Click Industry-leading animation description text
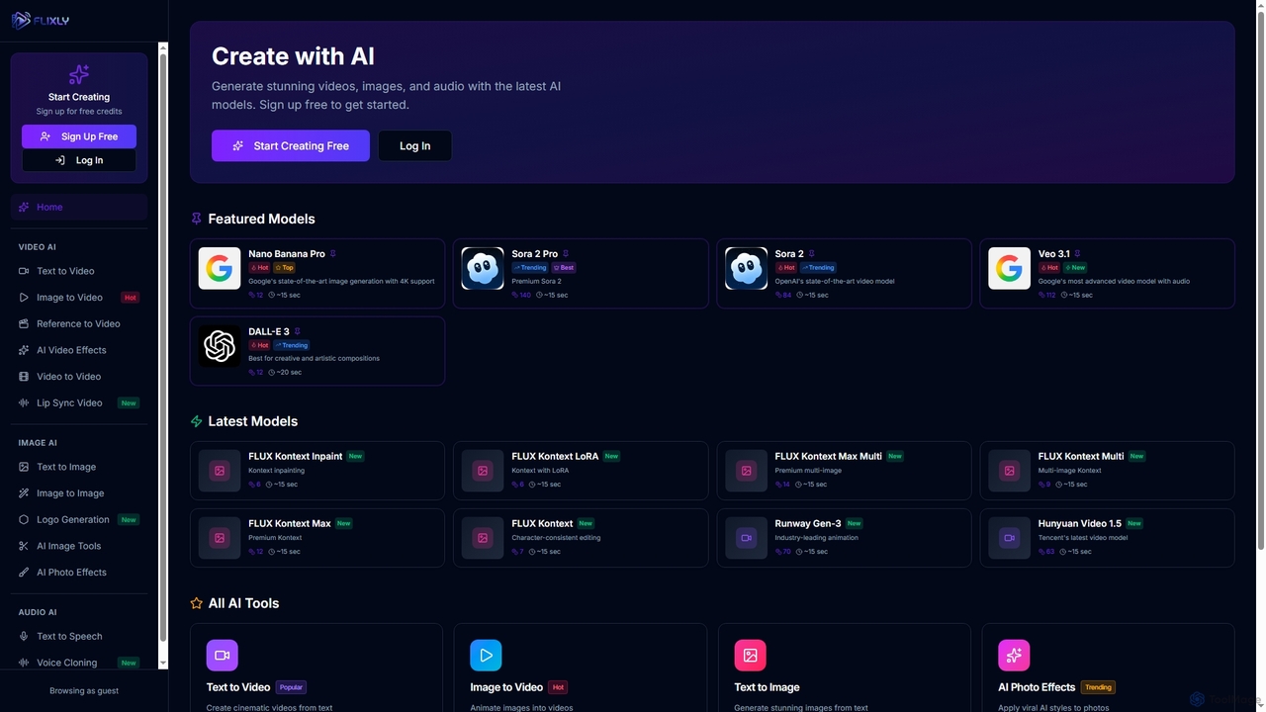This screenshot has height=712, width=1266. pos(817,538)
